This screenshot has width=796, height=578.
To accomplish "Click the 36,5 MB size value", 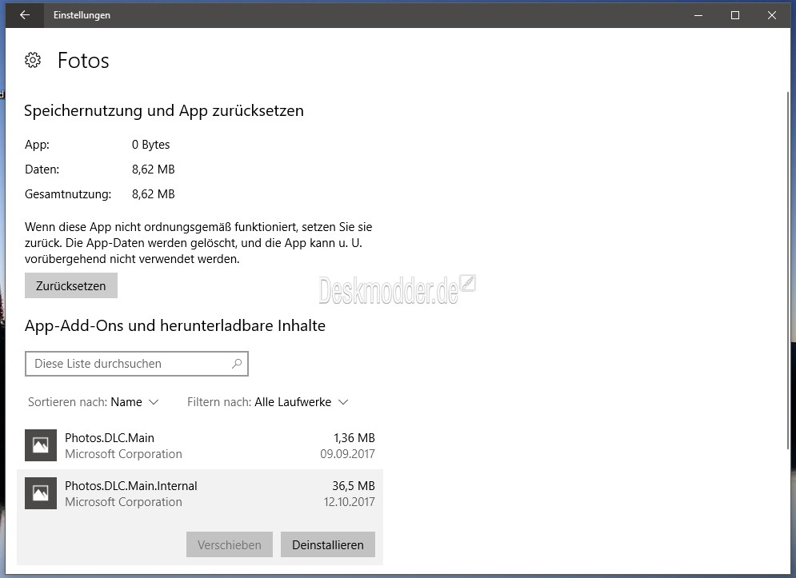I will coord(354,485).
